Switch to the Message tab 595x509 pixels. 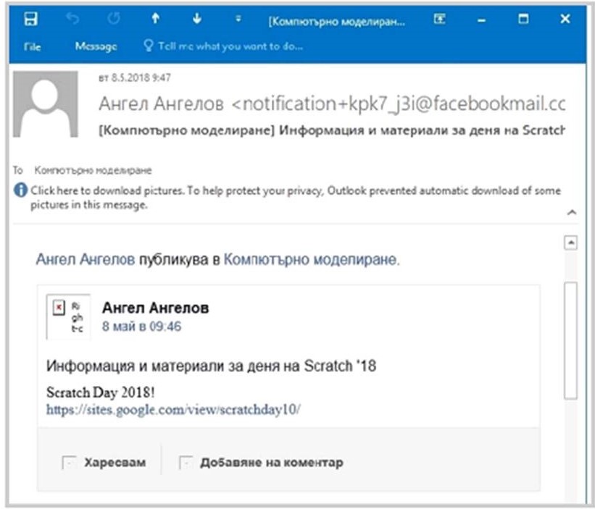click(96, 46)
